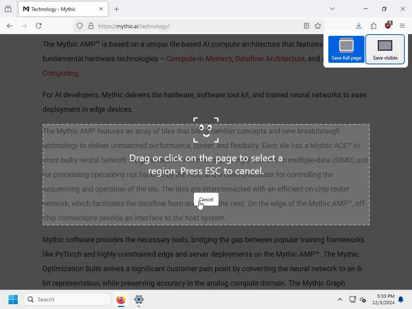Click Firefox icon in taskbar
Viewport: 412px width, 309px height.
tap(121, 299)
